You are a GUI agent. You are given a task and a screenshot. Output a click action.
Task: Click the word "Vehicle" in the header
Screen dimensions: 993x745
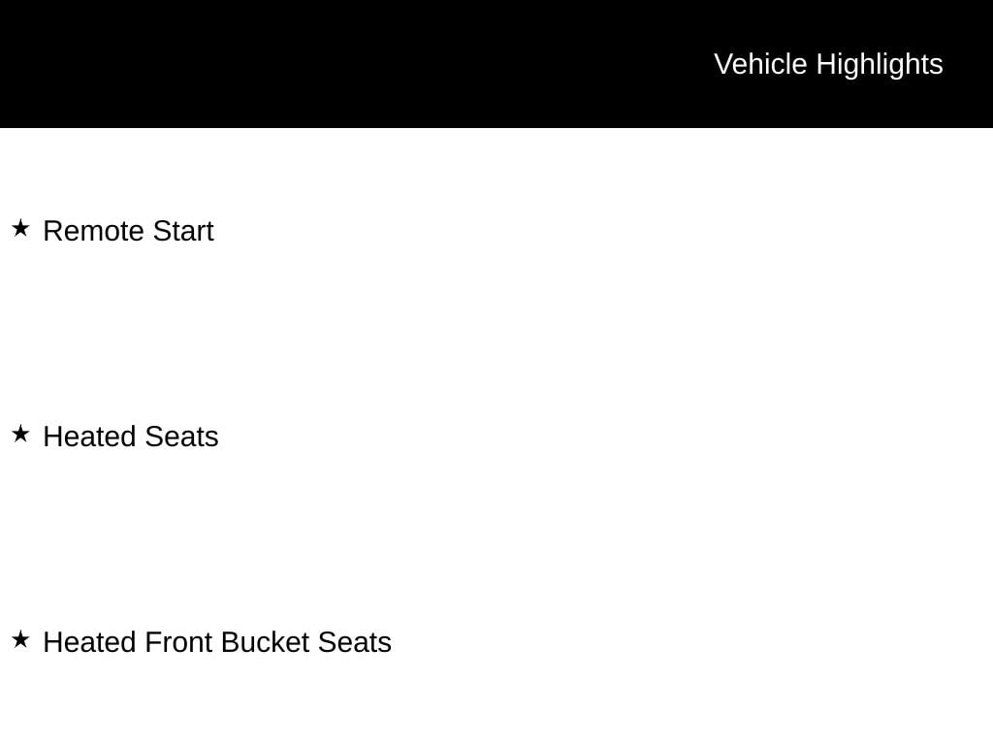(760, 64)
